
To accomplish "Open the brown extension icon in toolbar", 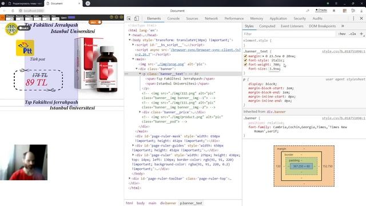I will coord(344,11).
